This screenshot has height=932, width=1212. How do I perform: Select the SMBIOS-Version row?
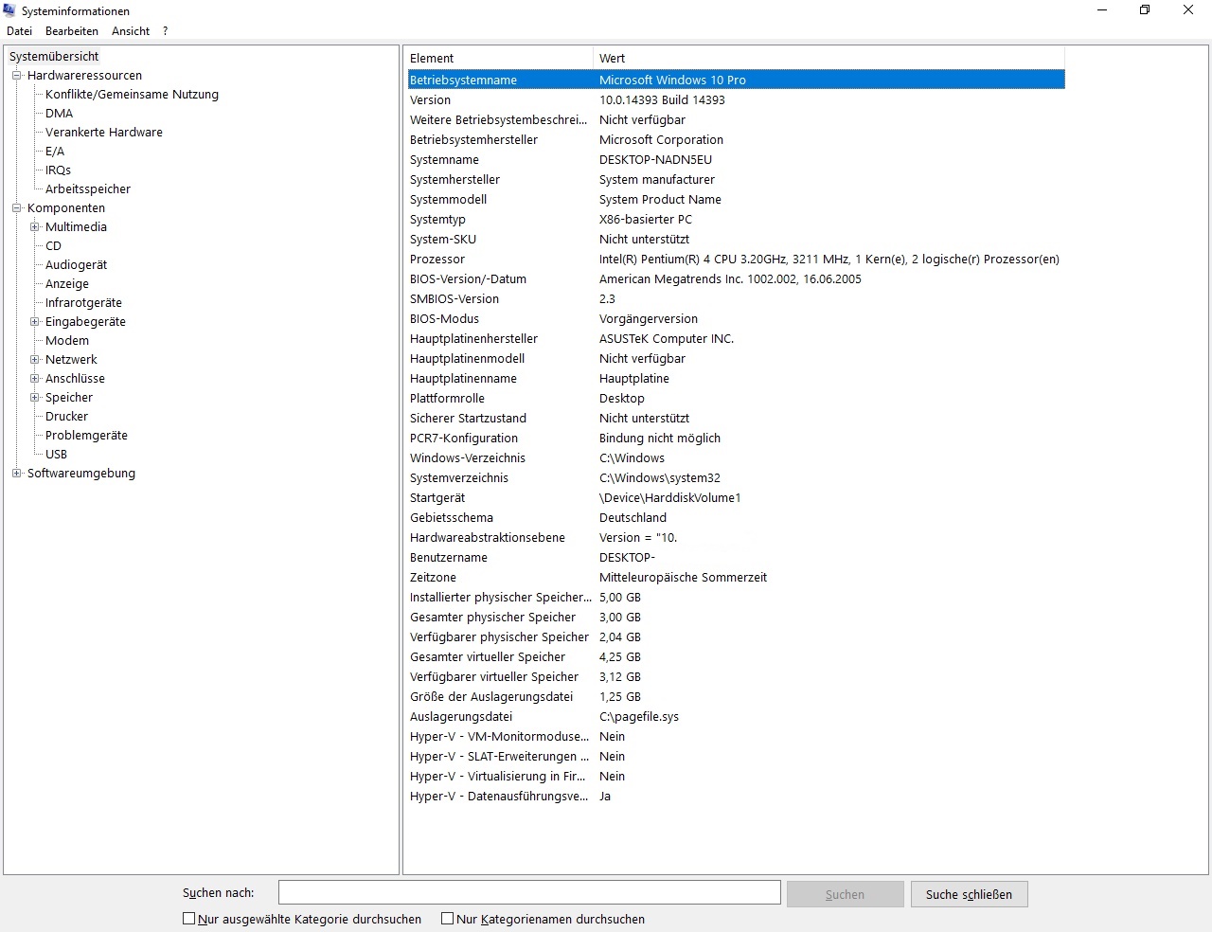pyautogui.click(x=736, y=298)
